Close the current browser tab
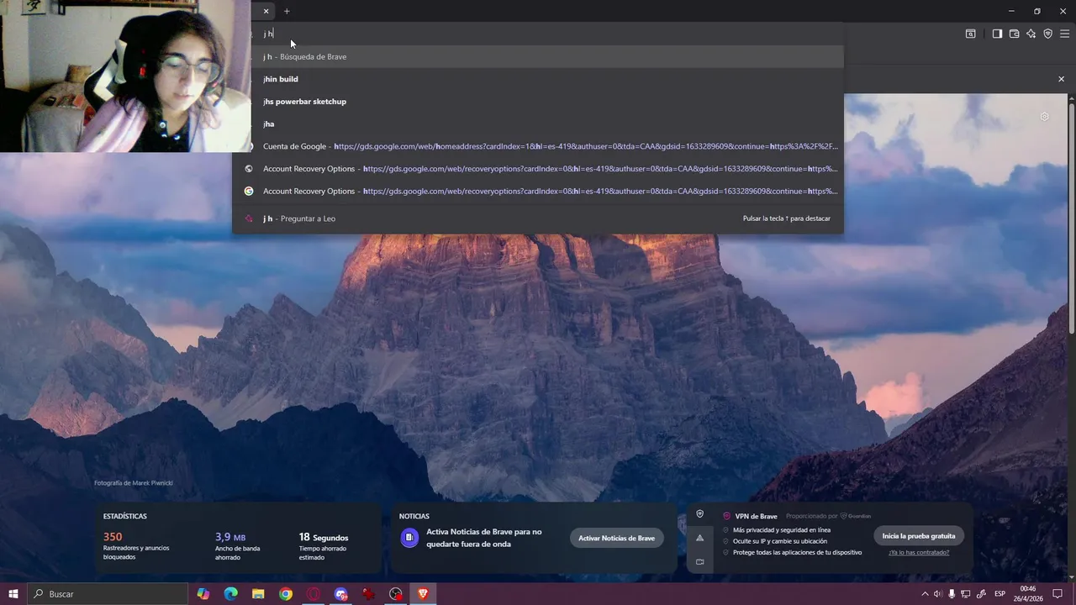This screenshot has height=605, width=1076. click(x=266, y=11)
